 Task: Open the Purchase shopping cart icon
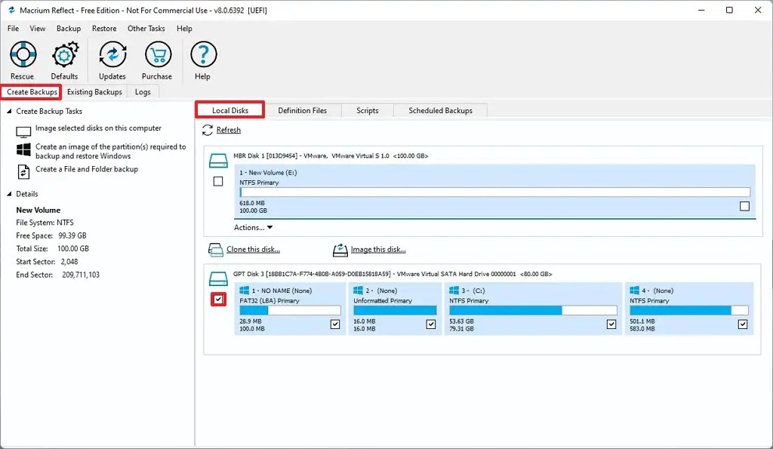coord(157,54)
